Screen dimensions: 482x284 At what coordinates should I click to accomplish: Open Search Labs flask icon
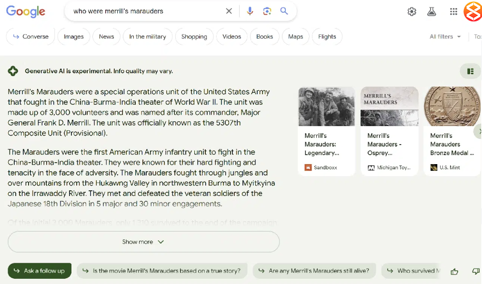(x=432, y=12)
